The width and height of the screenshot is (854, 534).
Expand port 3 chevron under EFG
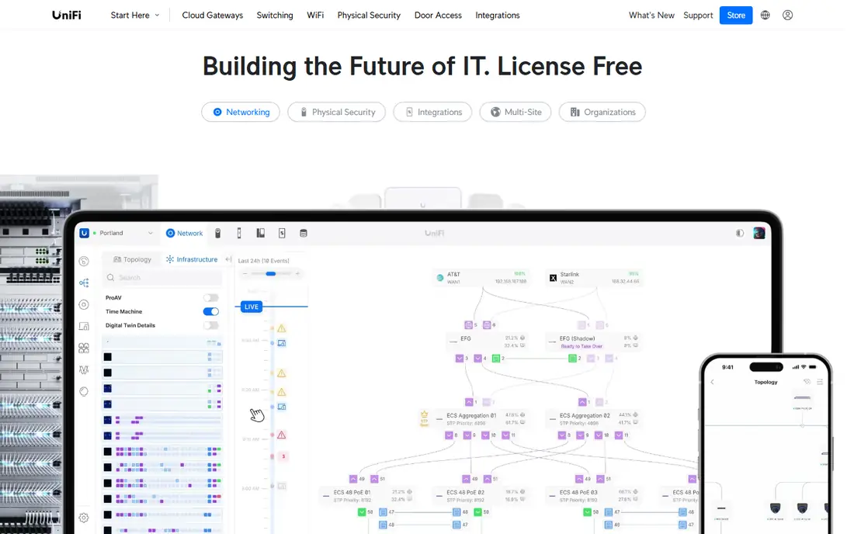click(x=459, y=358)
